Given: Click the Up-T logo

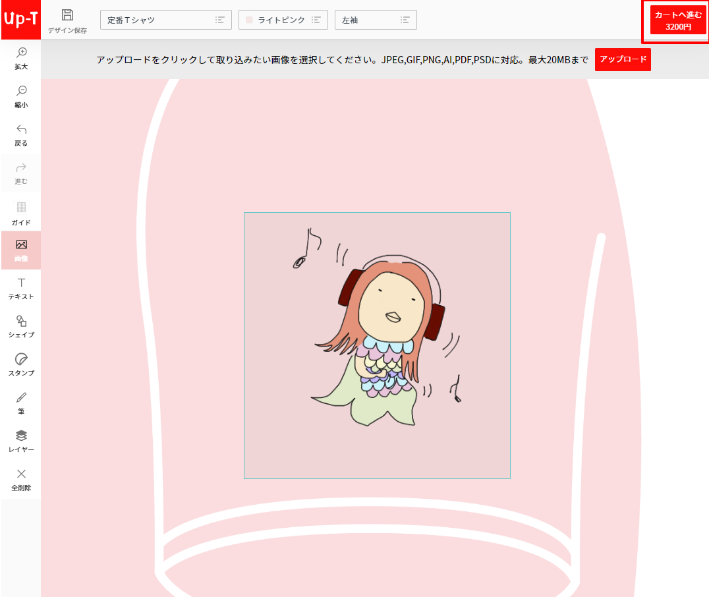Looking at the screenshot, I should click(20, 20).
